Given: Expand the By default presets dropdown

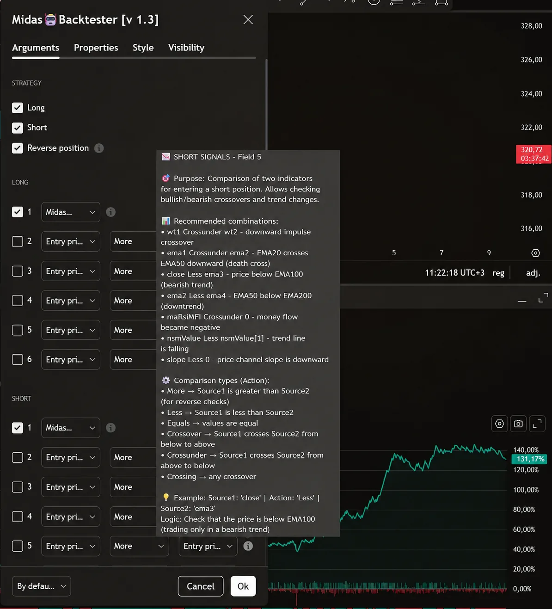Looking at the screenshot, I should pos(42,586).
